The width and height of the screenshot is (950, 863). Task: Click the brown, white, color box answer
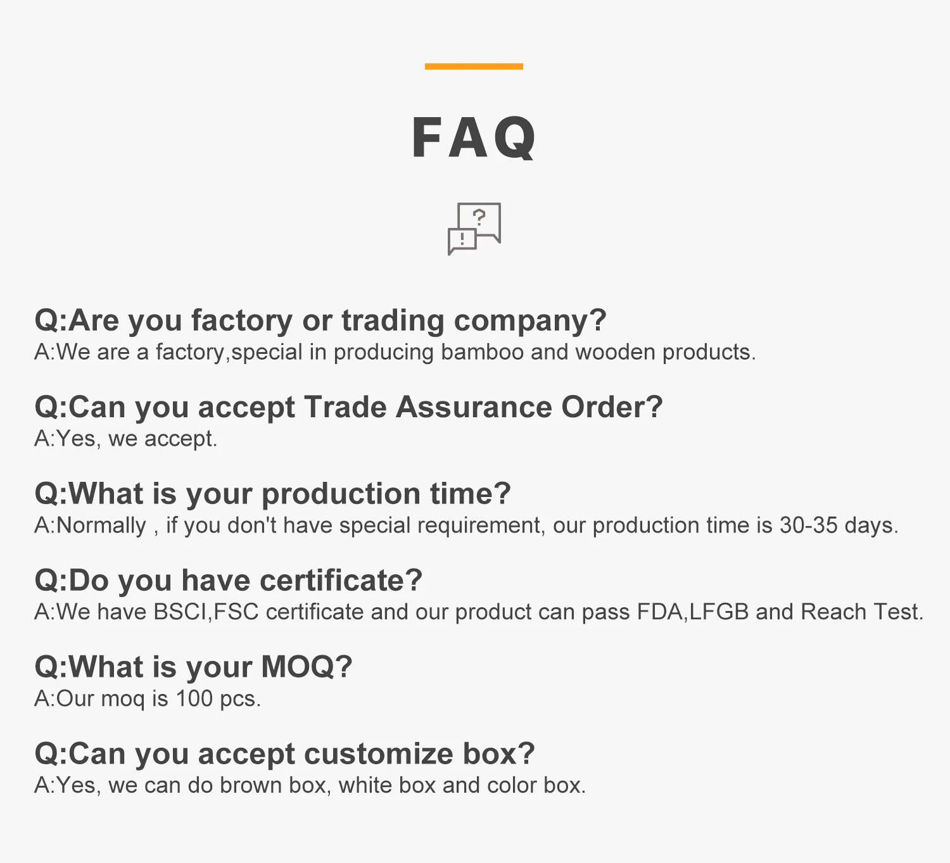click(310, 786)
